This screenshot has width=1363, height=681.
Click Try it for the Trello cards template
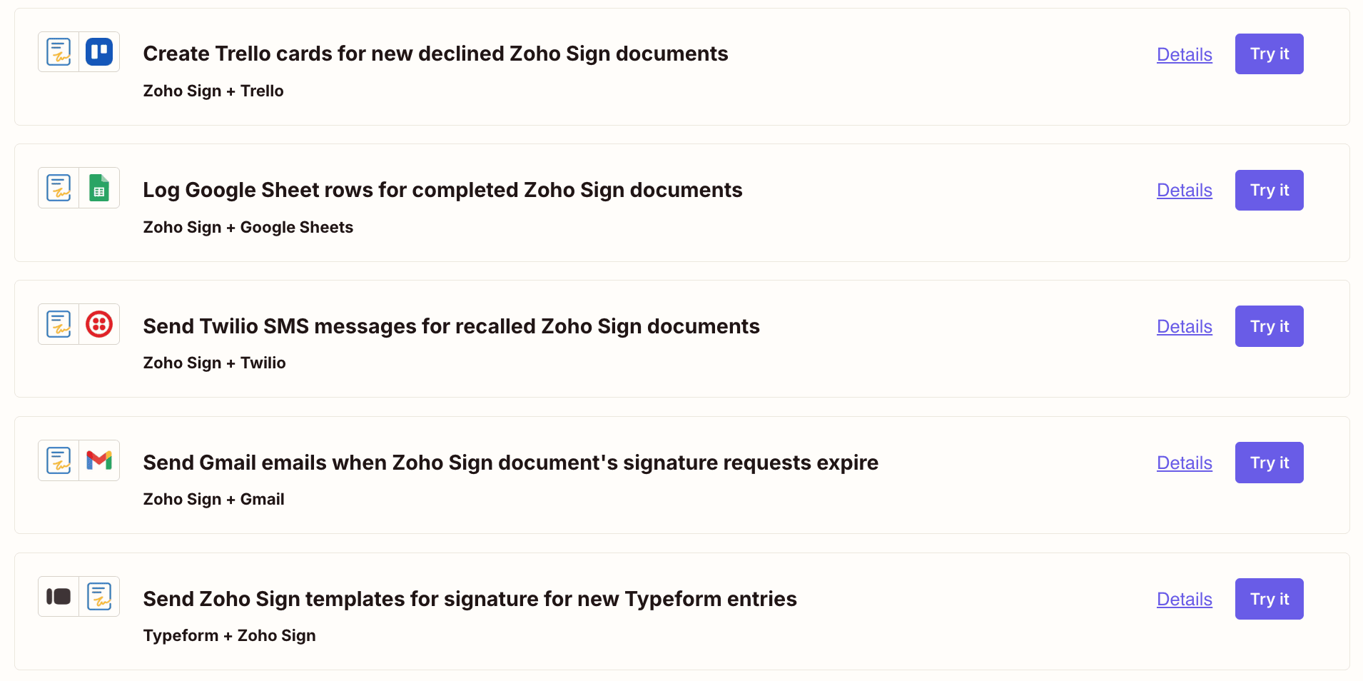coord(1269,54)
